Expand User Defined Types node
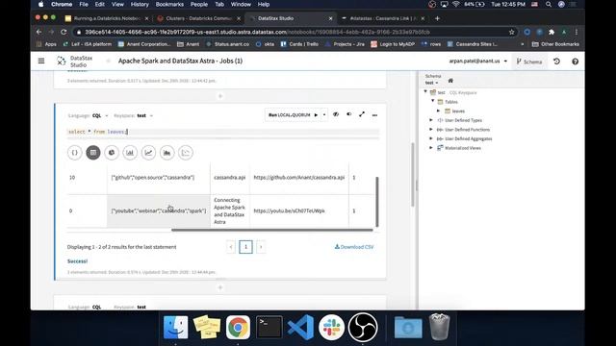The image size is (616, 346). [x=431, y=120]
